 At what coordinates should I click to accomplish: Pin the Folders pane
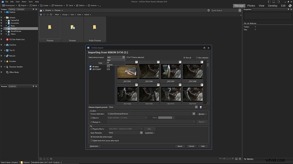(34, 9)
